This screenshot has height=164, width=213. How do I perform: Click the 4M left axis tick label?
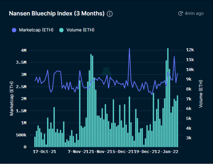[x=24, y=50]
